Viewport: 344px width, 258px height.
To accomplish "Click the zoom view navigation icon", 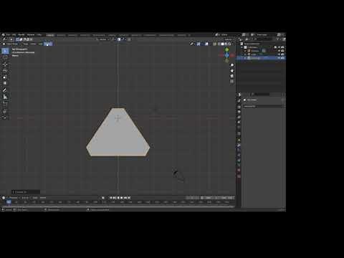I will point(232,65).
